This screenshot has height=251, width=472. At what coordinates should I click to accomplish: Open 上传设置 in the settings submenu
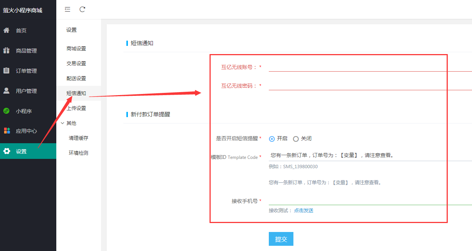[79, 108]
